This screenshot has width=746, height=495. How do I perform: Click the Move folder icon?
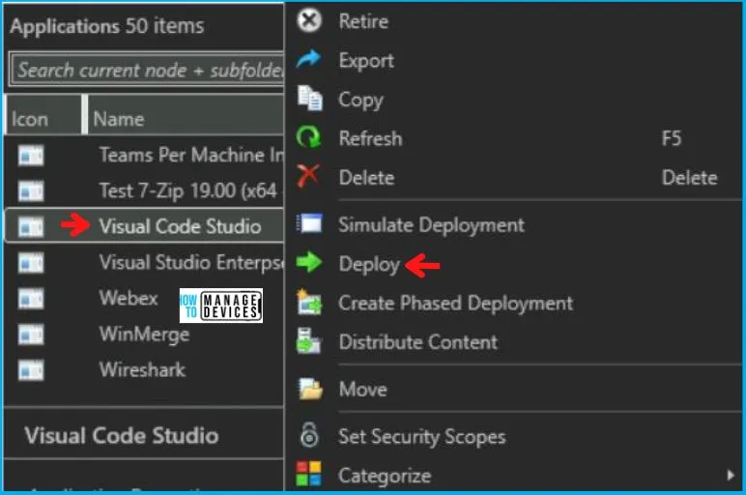[310, 389]
